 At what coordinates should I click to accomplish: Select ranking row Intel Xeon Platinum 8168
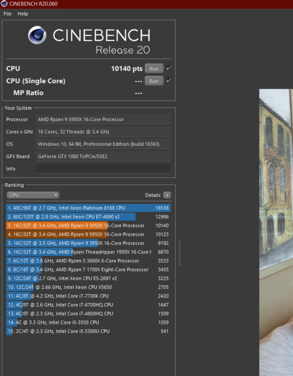[x=88, y=208]
